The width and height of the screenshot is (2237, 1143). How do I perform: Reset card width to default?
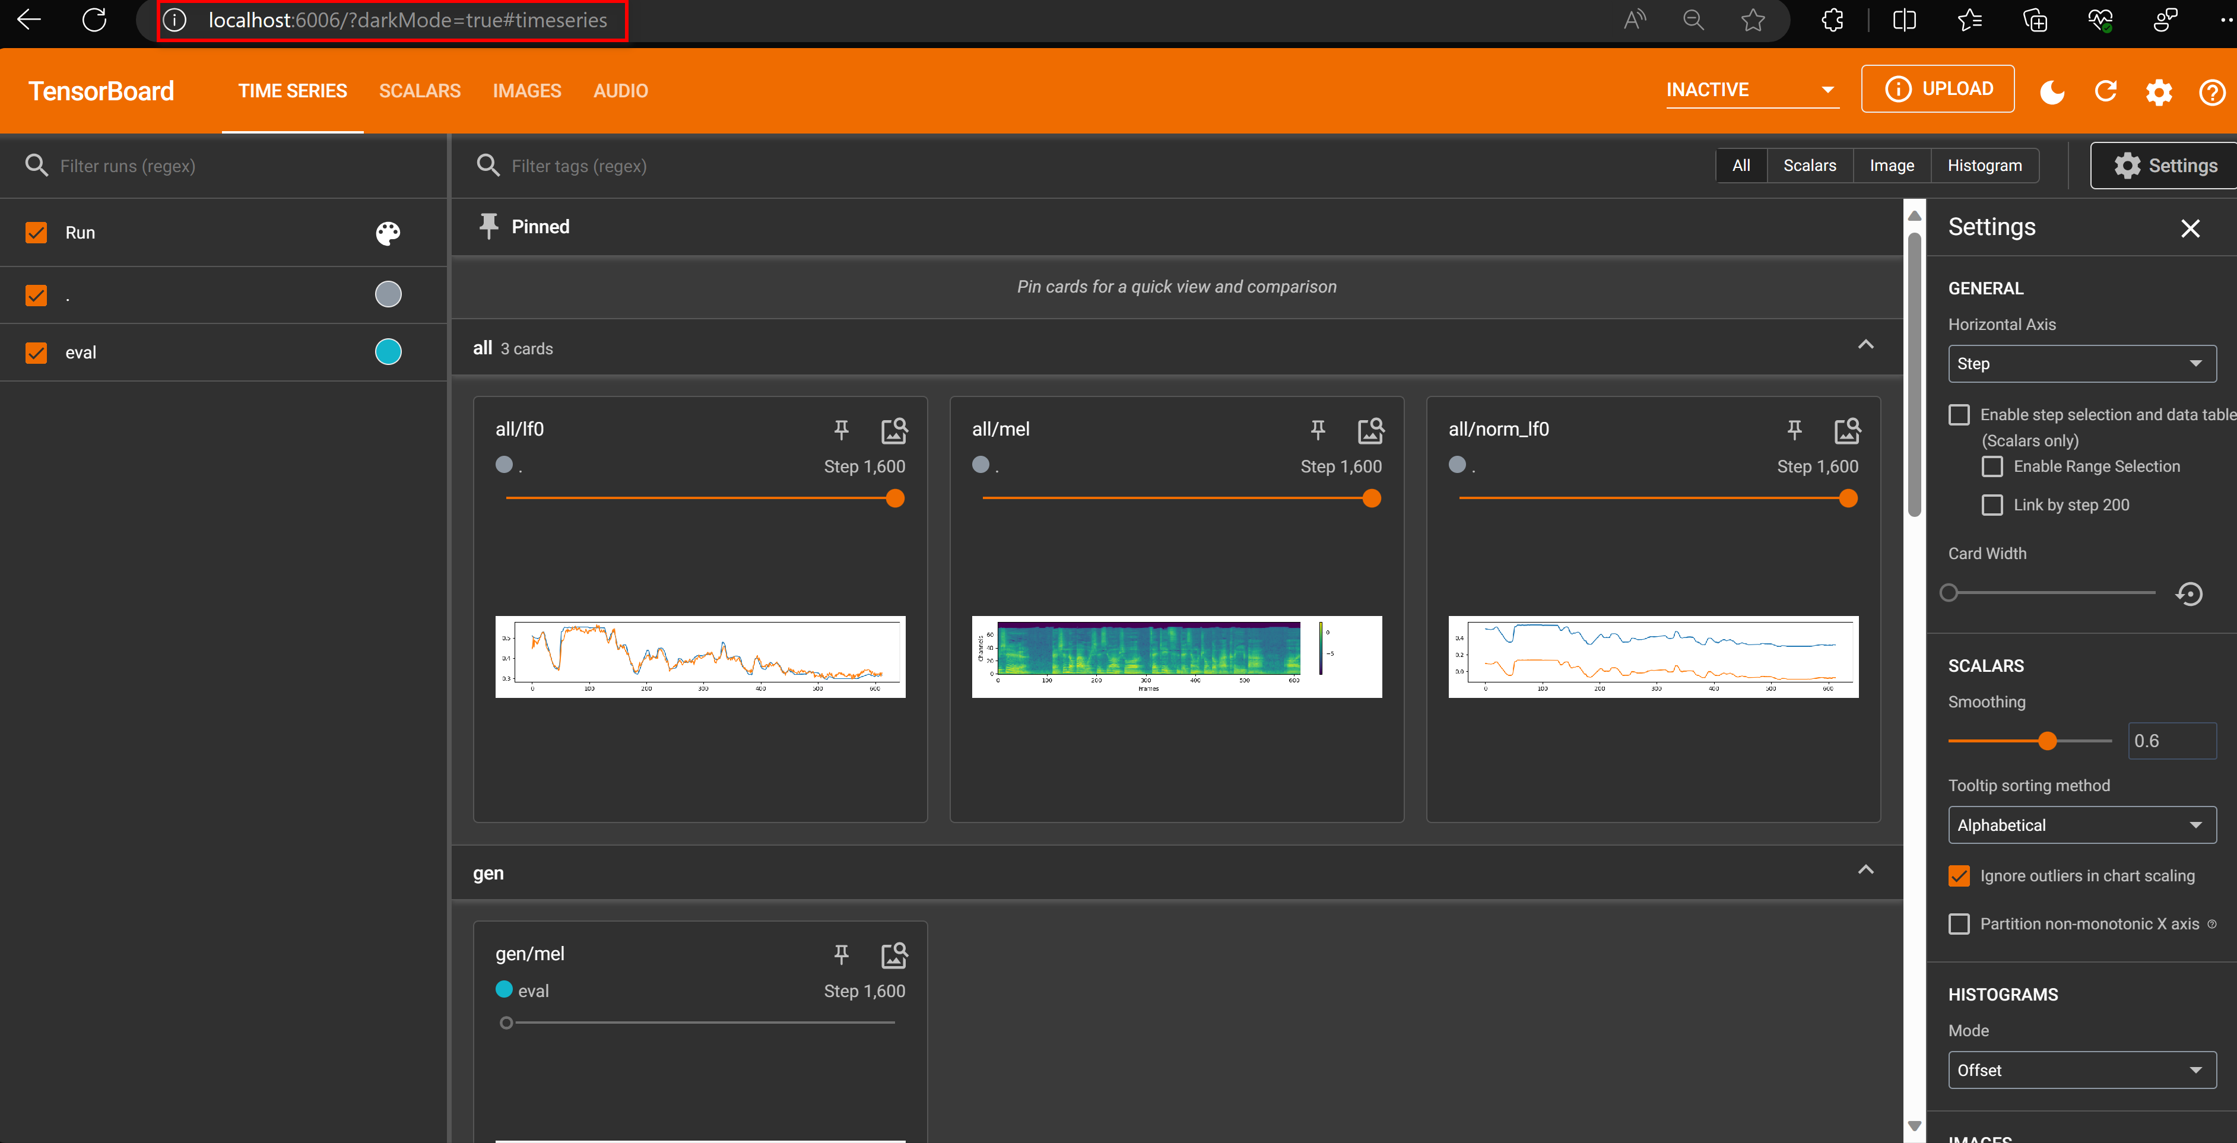[x=2190, y=594]
